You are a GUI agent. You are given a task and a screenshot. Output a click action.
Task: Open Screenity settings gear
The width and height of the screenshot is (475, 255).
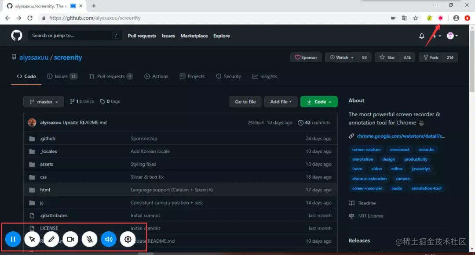[128, 239]
